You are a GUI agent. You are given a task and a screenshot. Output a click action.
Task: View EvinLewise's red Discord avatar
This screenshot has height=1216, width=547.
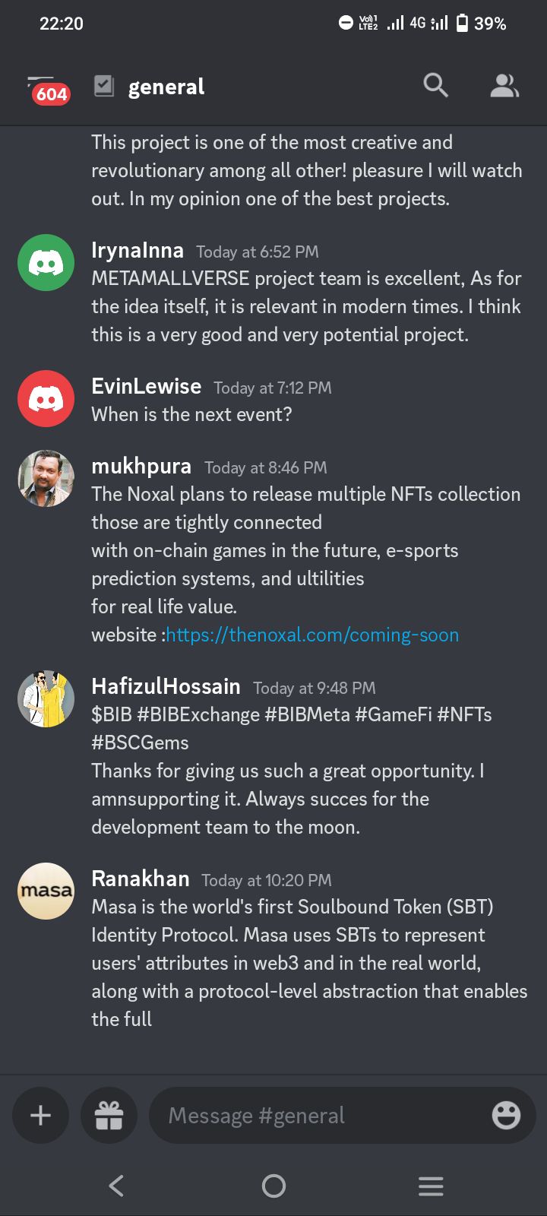pos(46,399)
